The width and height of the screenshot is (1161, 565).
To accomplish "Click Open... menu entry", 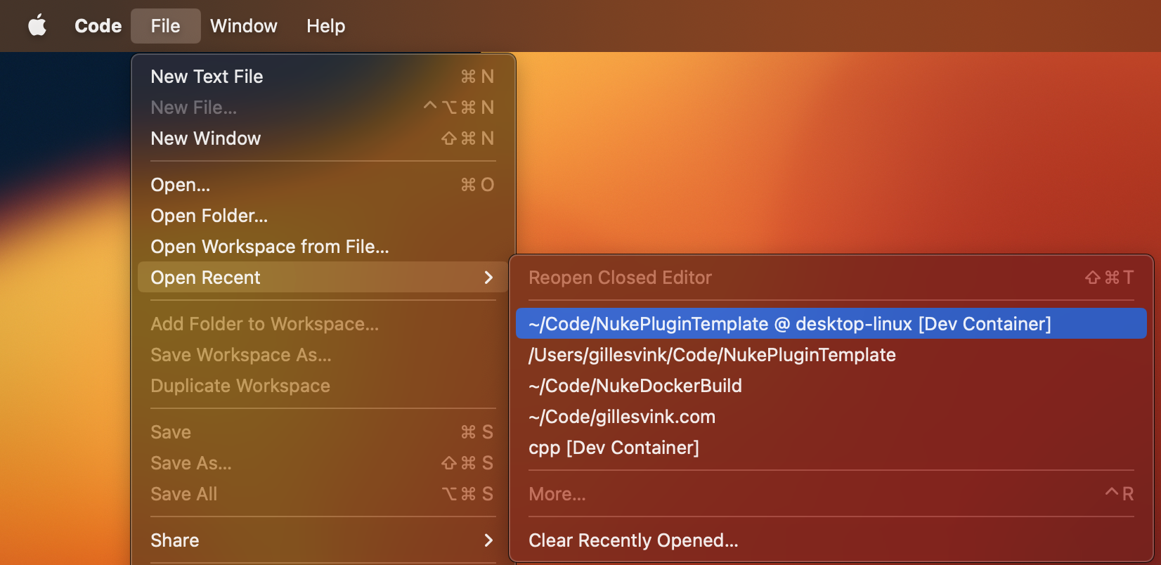I will (x=180, y=185).
